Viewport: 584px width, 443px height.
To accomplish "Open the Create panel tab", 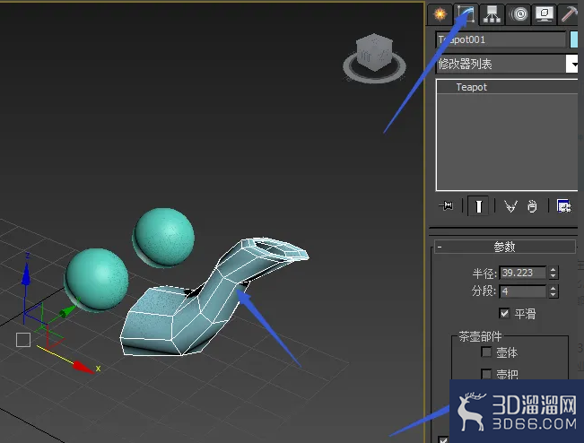I will tap(440, 14).
